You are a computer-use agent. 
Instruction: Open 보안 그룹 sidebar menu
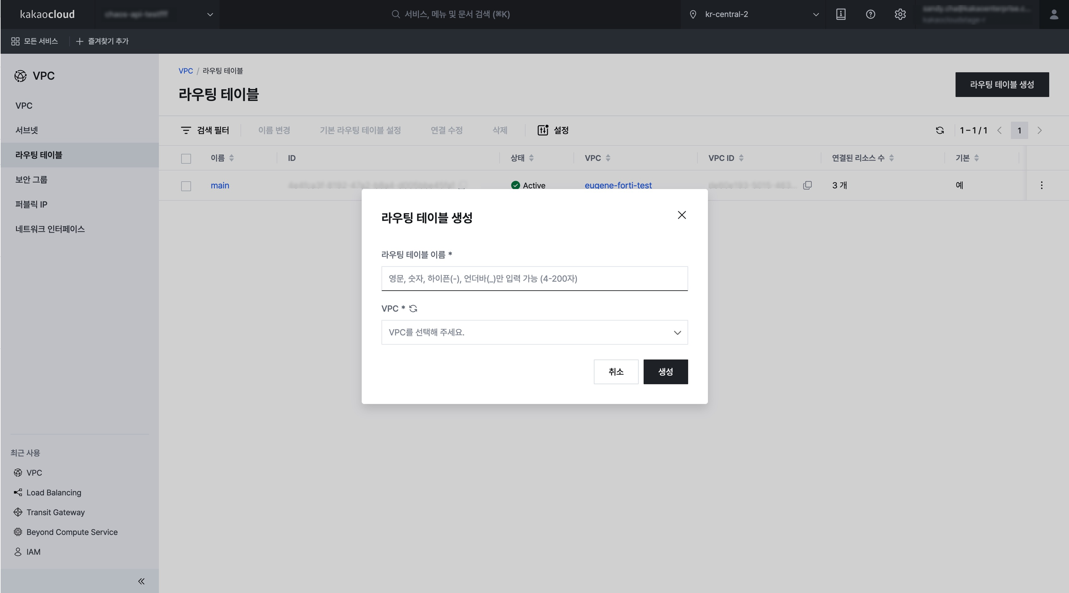coord(31,179)
